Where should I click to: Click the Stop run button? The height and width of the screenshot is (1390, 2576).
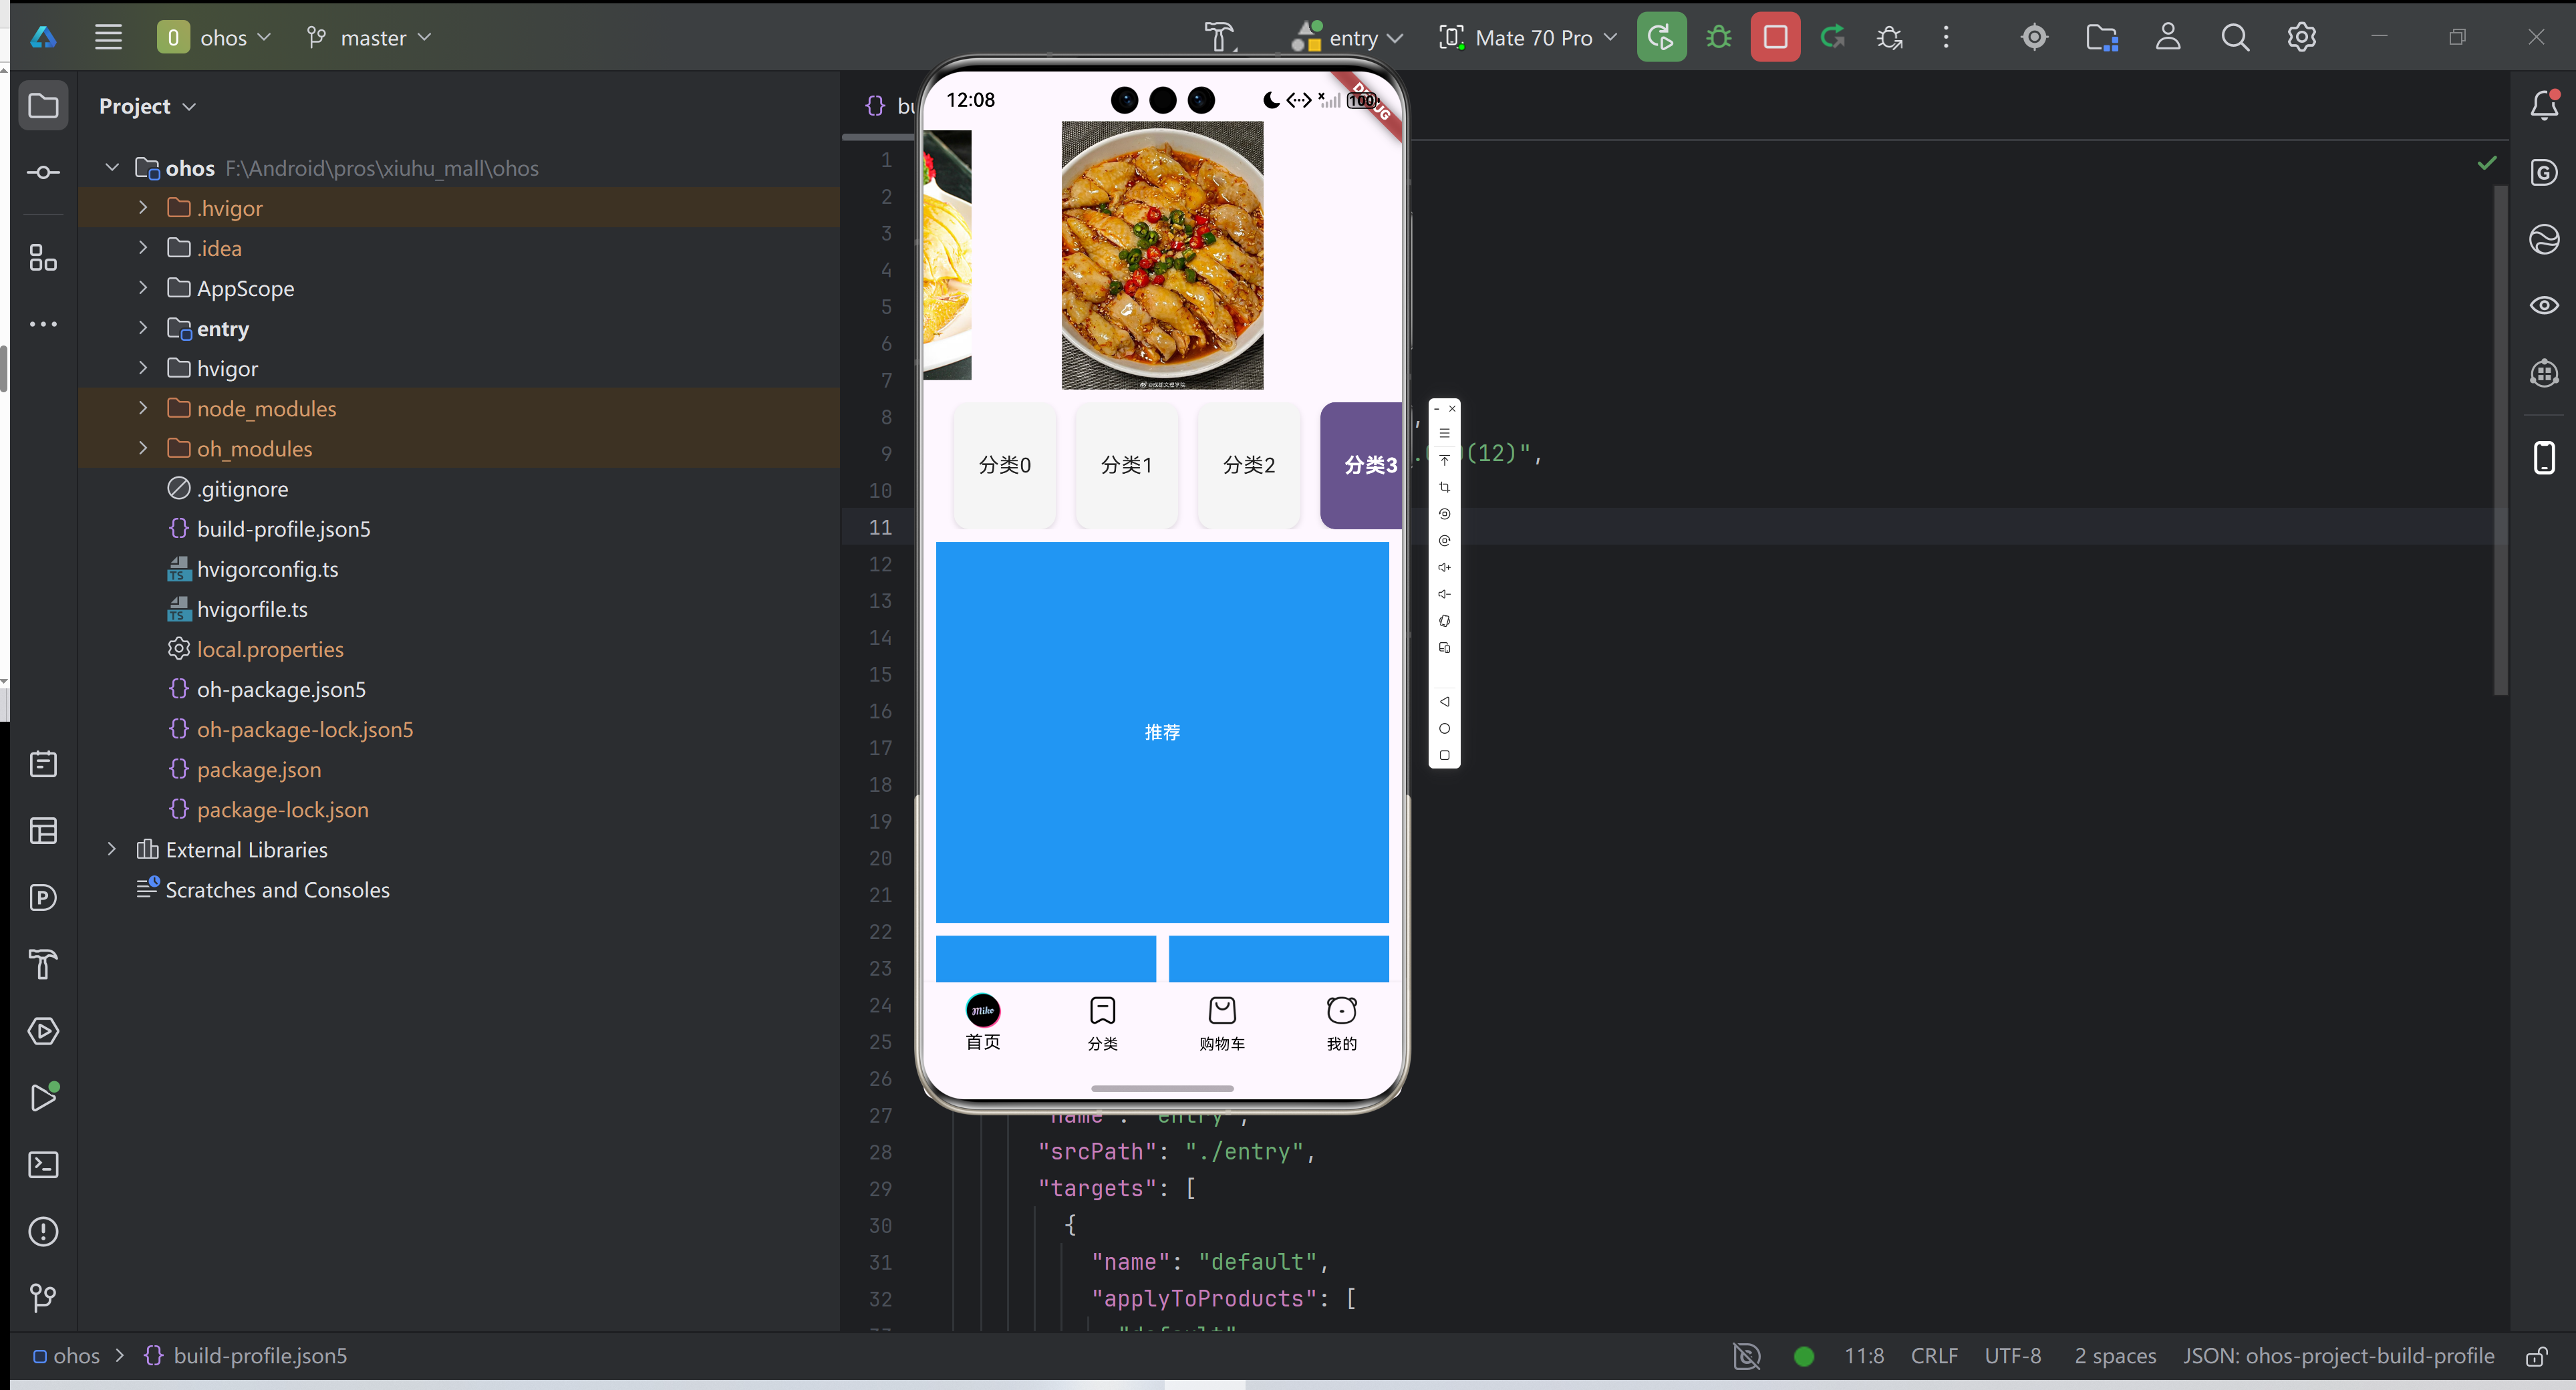pos(1775,38)
